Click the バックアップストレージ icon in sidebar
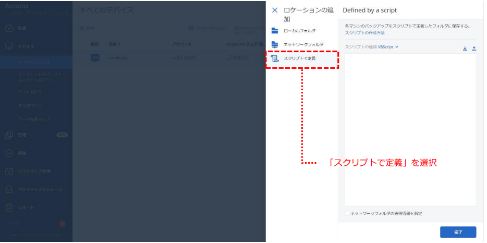This screenshot has width=487, height=243. pos(9,190)
